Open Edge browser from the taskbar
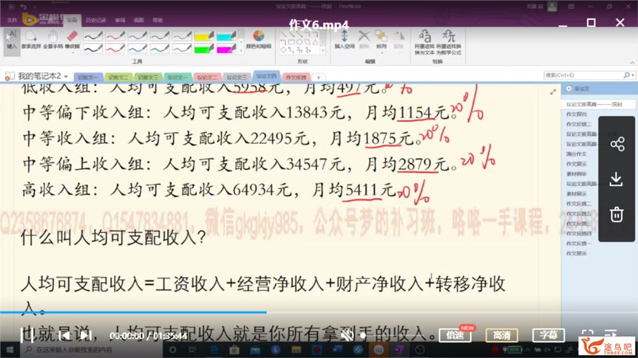This screenshot has width=638, height=358. coord(214,350)
